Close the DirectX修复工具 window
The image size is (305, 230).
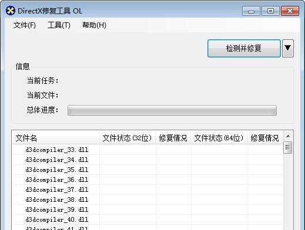click(x=290, y=11)
